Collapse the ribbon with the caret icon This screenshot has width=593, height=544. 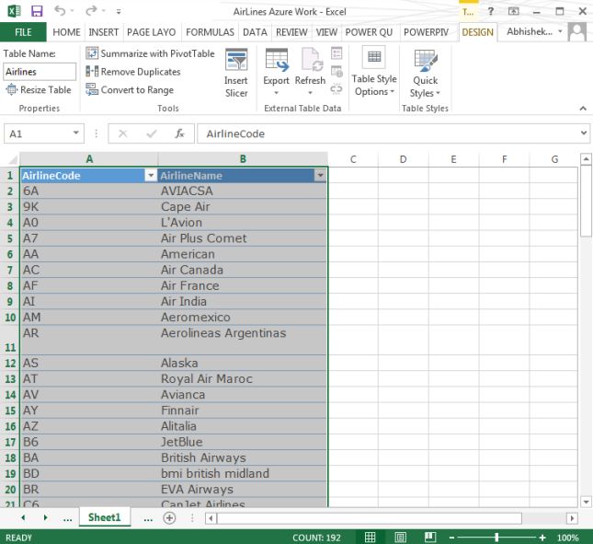[583, 109]
